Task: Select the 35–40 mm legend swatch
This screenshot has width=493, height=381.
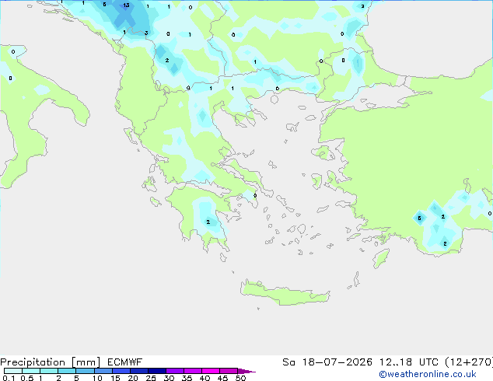Action: tap(193, 371)
